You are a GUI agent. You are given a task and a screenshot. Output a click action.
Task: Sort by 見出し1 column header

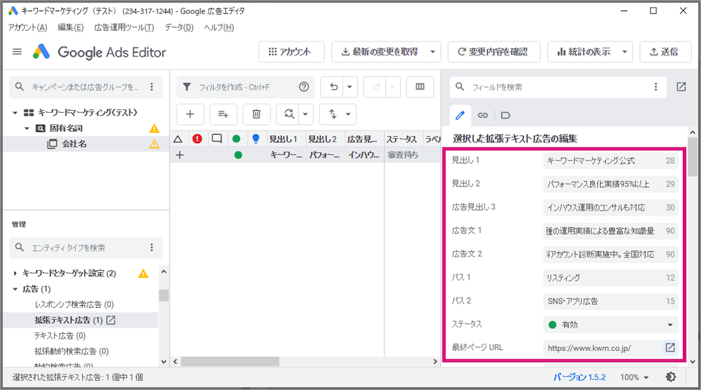point(287,139)
